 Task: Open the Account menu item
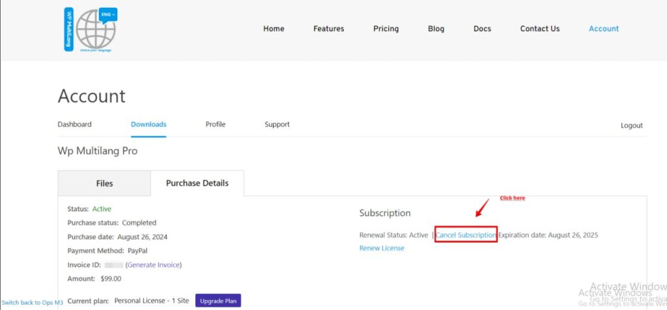point(604,29)
